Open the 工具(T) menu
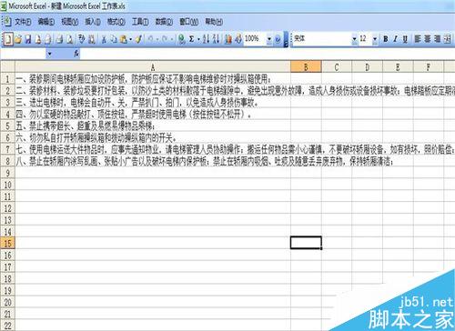The width and height of the screenshot is (455, 331). [x=140, y=22]
